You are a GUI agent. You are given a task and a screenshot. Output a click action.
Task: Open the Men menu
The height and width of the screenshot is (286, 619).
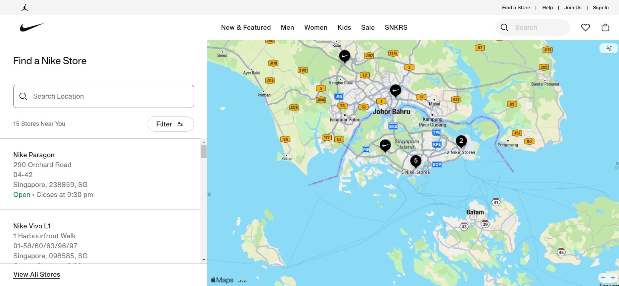(287, 27)
